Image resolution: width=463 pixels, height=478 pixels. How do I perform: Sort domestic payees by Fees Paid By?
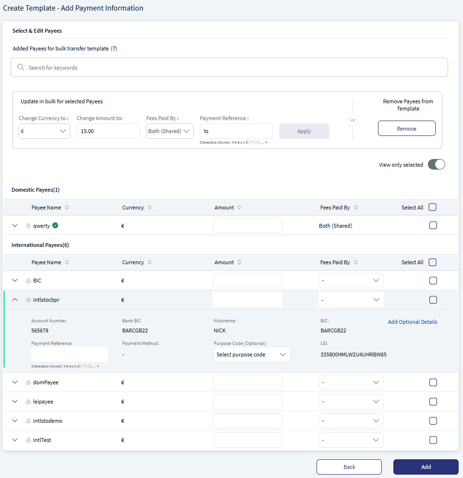click(356, 208)
